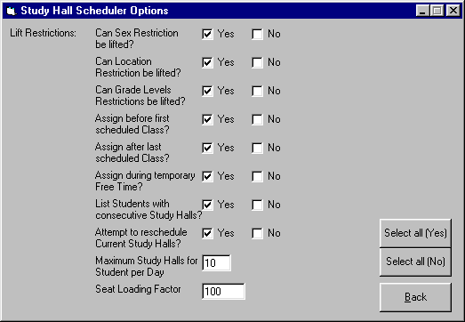
Task: Go back using the Back button
Action: click(415, 297)
